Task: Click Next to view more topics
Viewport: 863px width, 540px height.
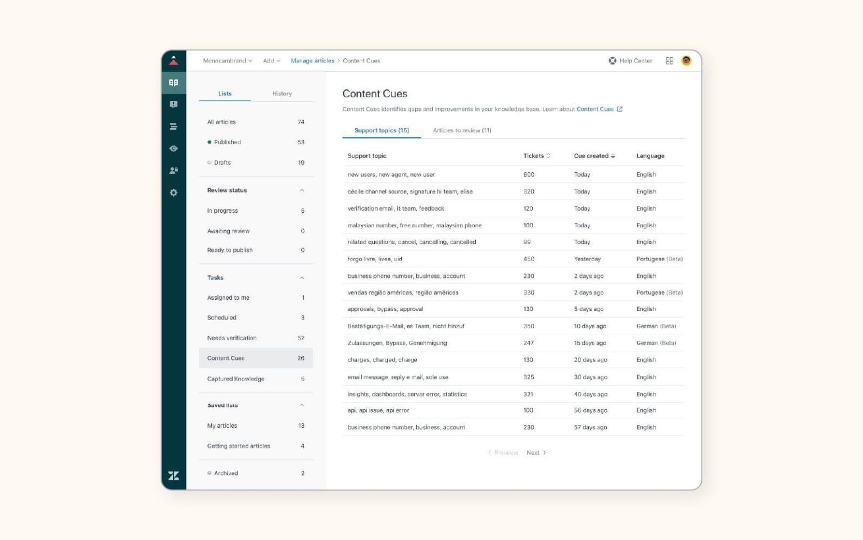Action: click(x=535, y=452)
